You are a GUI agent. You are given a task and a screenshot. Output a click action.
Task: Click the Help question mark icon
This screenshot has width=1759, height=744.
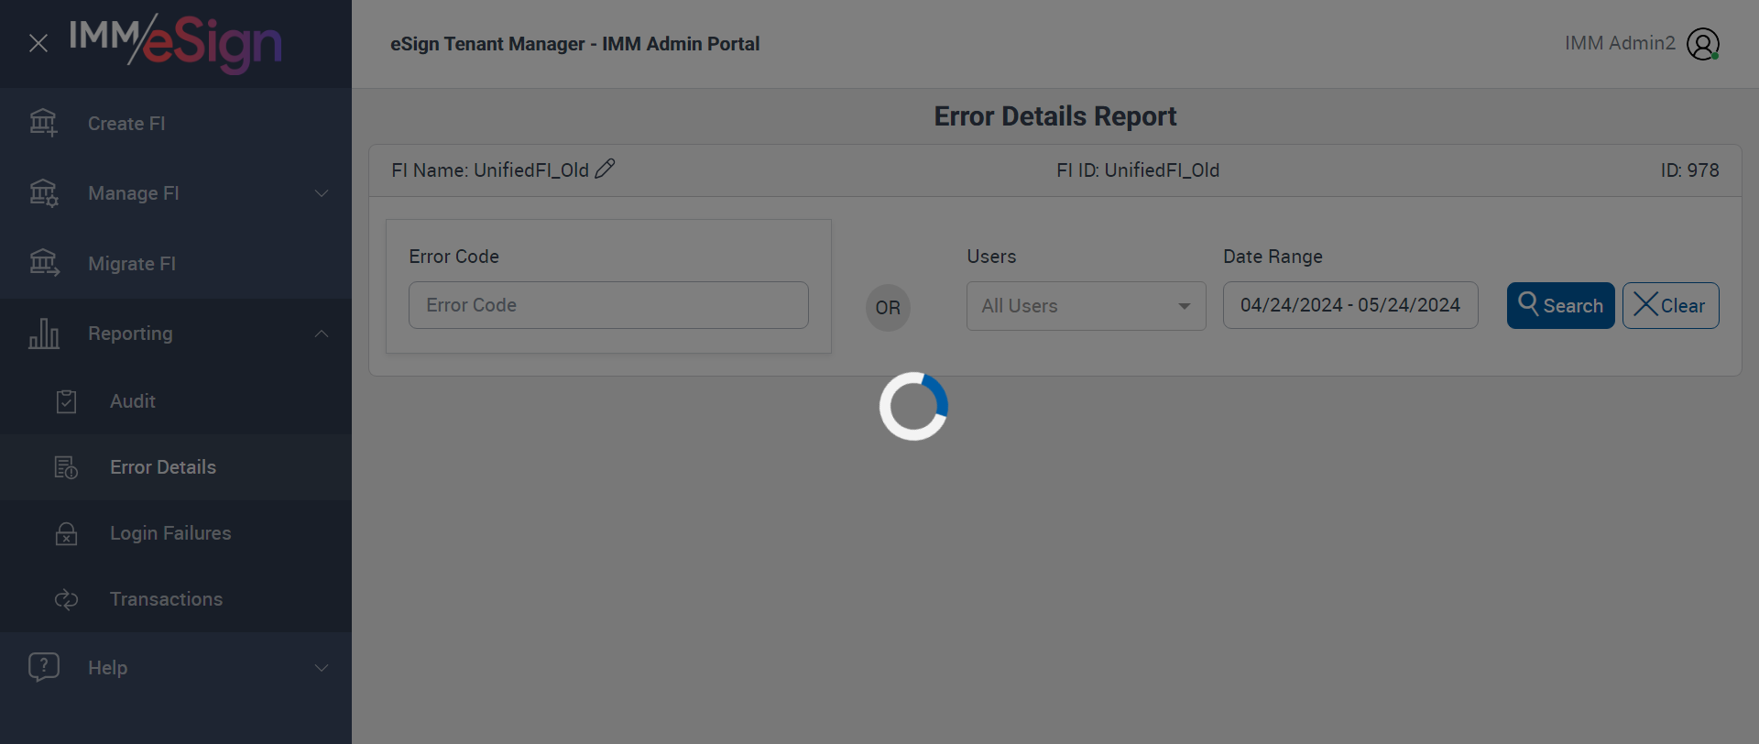(44, 667)
